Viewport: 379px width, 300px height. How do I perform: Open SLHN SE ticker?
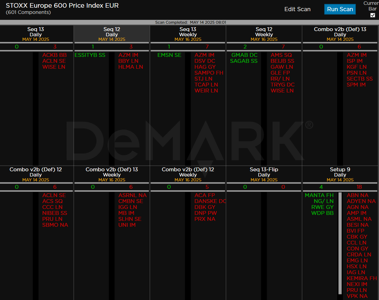pyautogui.click(x=130, y=219)
